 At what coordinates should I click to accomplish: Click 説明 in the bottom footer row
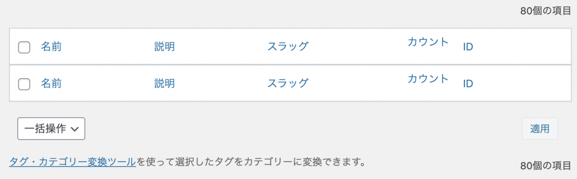tap(164, 84)
